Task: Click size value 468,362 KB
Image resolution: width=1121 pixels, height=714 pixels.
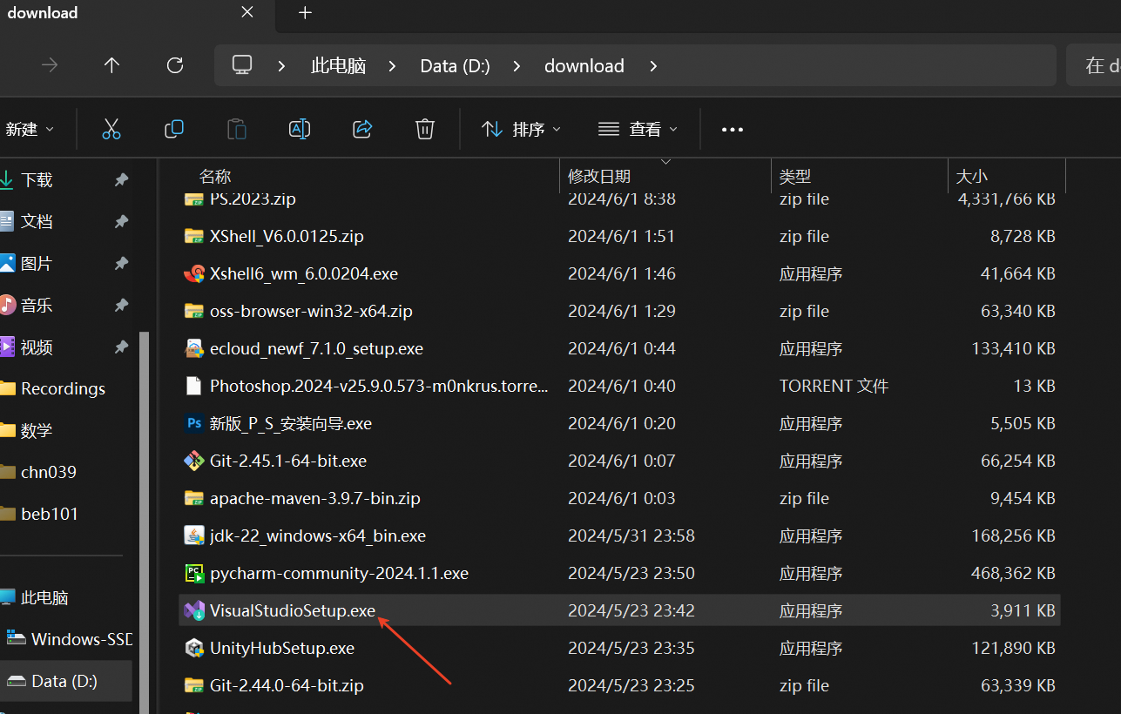Action: pos(1013,573)
